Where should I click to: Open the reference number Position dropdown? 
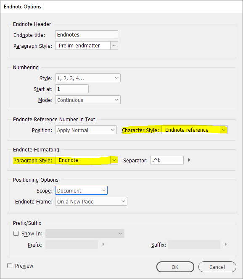coord(86,130)
